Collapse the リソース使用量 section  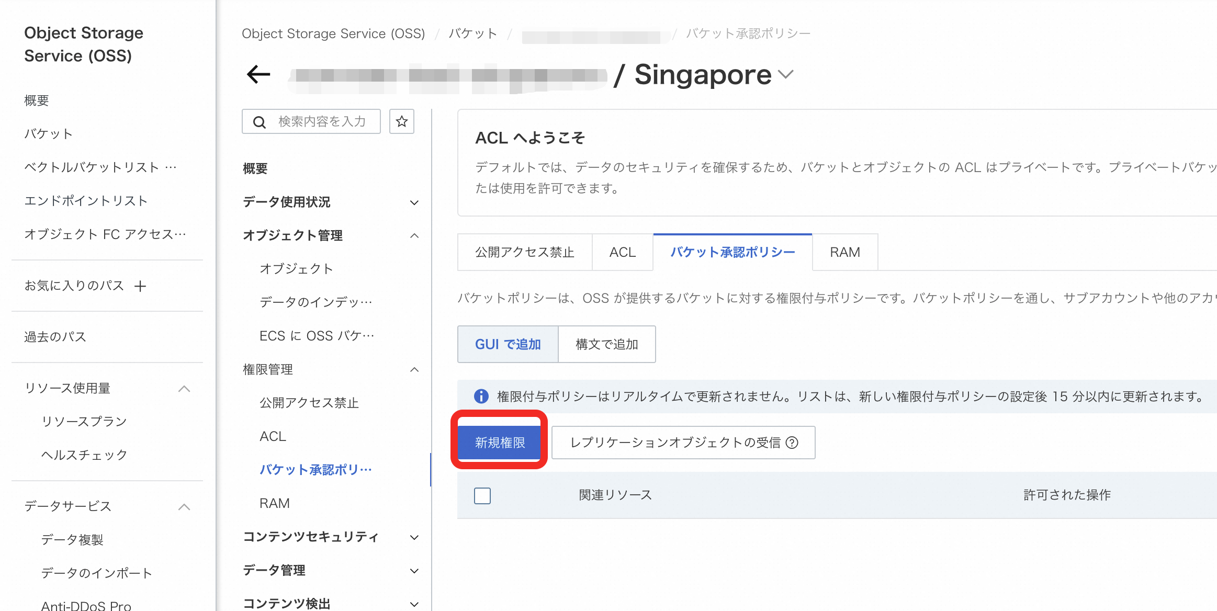[184, 389]
